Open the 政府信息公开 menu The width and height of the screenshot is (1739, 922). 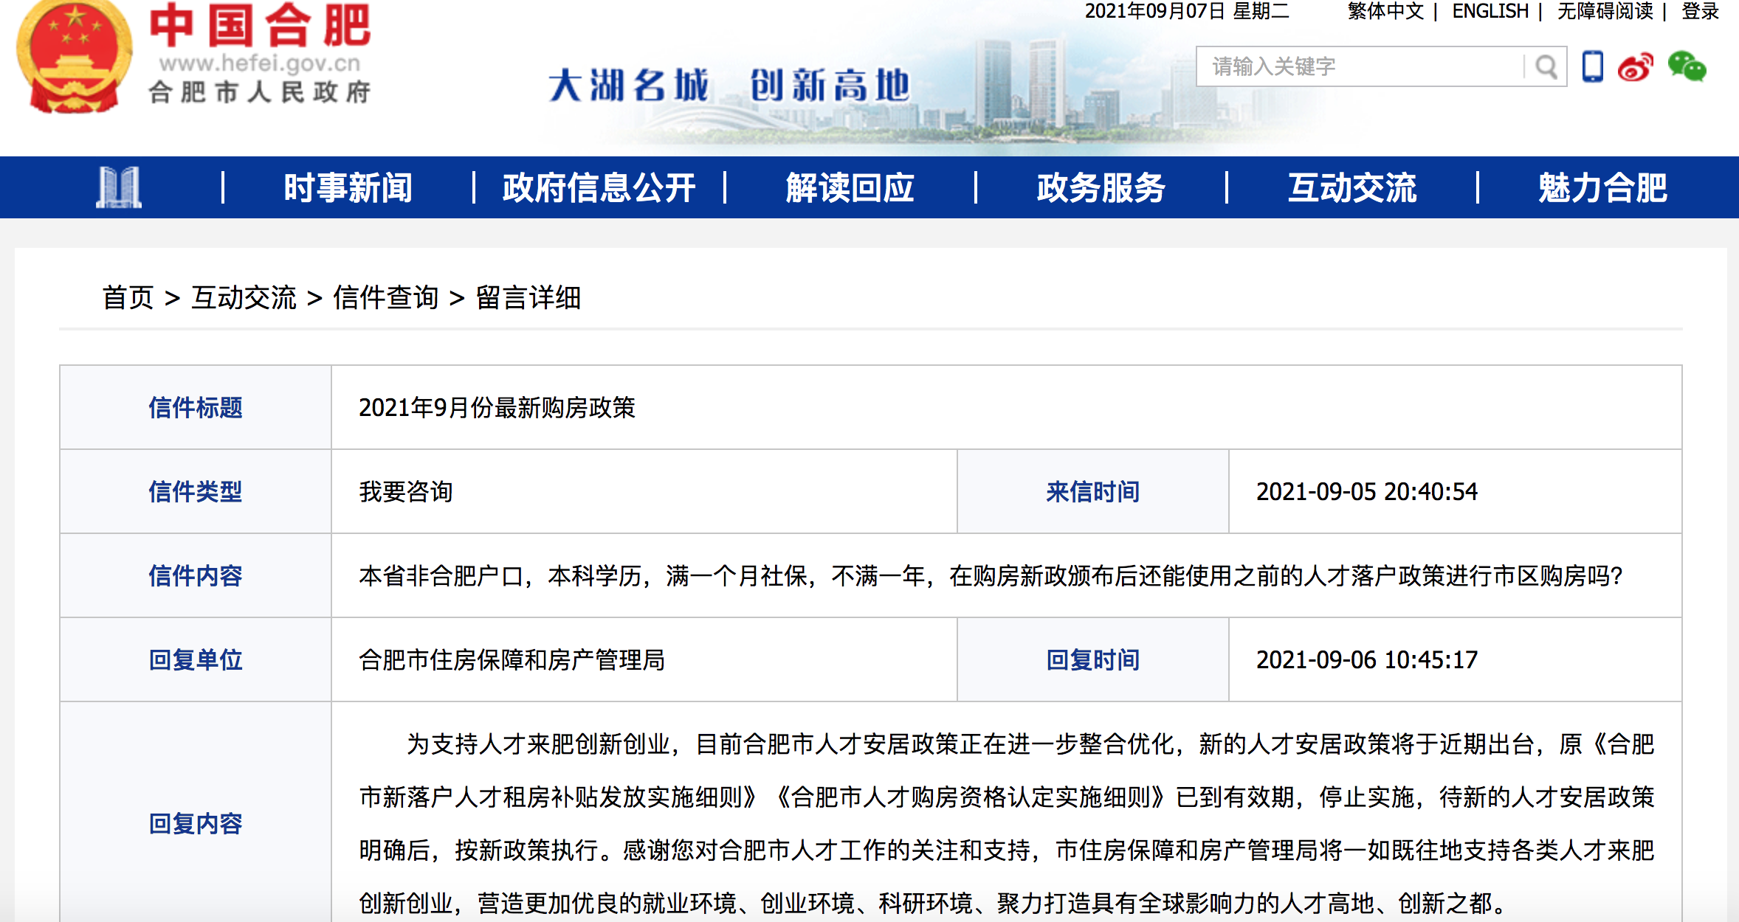pos(599,187)
